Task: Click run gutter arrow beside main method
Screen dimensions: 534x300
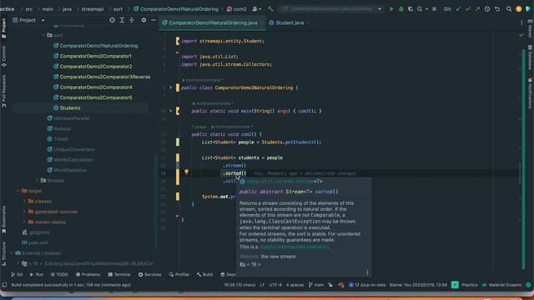Action: point(171,111)
